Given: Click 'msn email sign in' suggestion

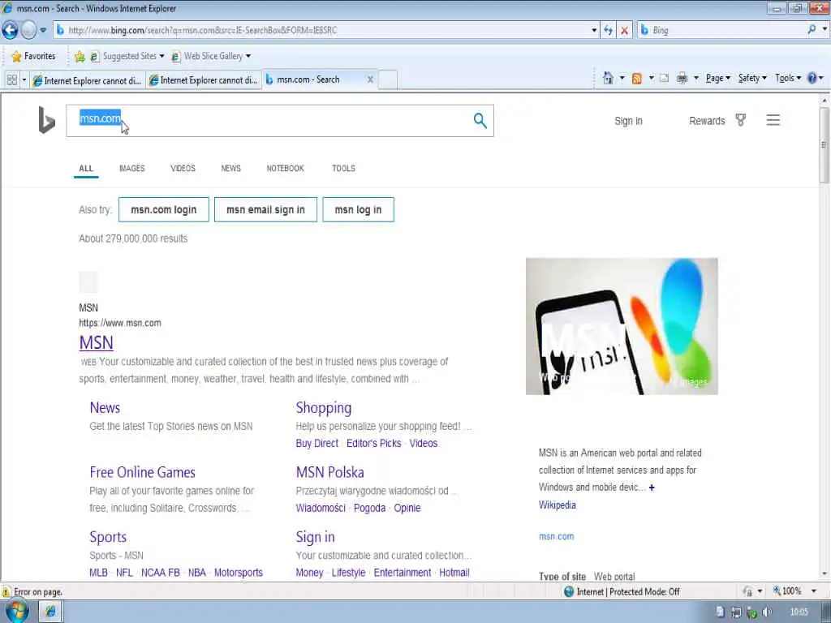Looking at the screenshot, I should [265, 210].
